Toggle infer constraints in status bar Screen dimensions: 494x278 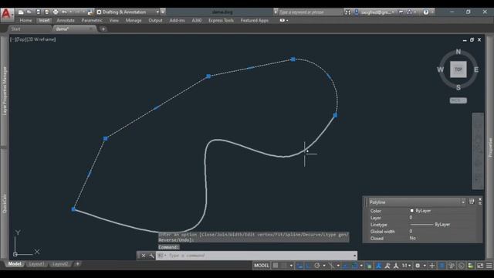[x=299, y=266]
